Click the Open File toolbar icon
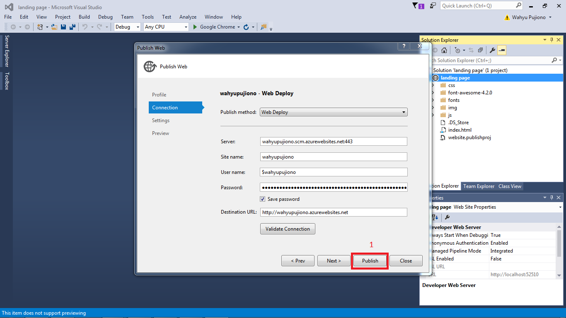566x318 pixels. pos(54,27)
